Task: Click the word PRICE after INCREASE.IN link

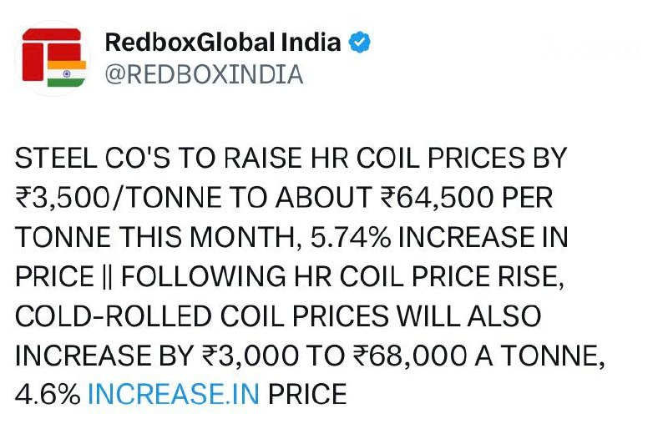Action: [x=307, y=393]
